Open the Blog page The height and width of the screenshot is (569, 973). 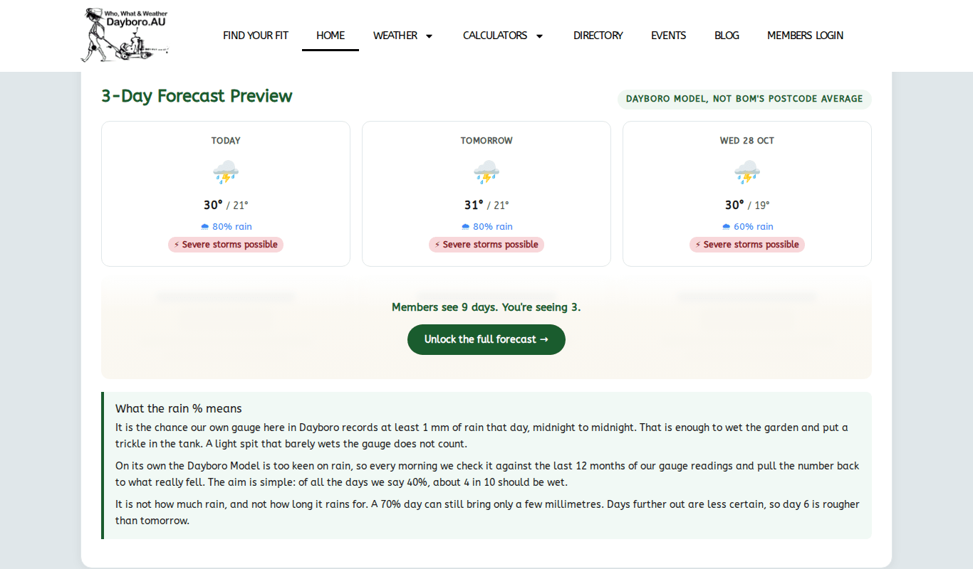(727, 36)
